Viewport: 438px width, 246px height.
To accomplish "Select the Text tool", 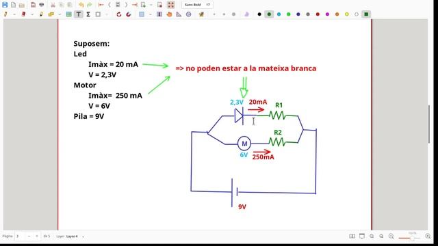I will pyautogui.click(x=79, y=14).
